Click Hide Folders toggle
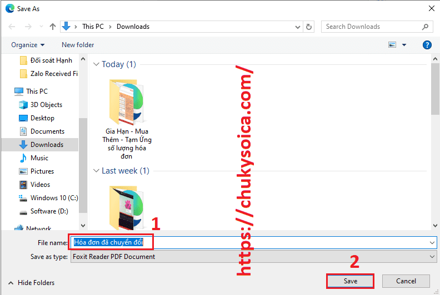The width and height of the screenshot is (440, 295). (x=32, y=283)
